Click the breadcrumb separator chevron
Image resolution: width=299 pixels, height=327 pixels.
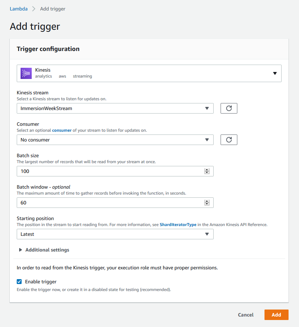pyautogui.click(x=34, y=9)
